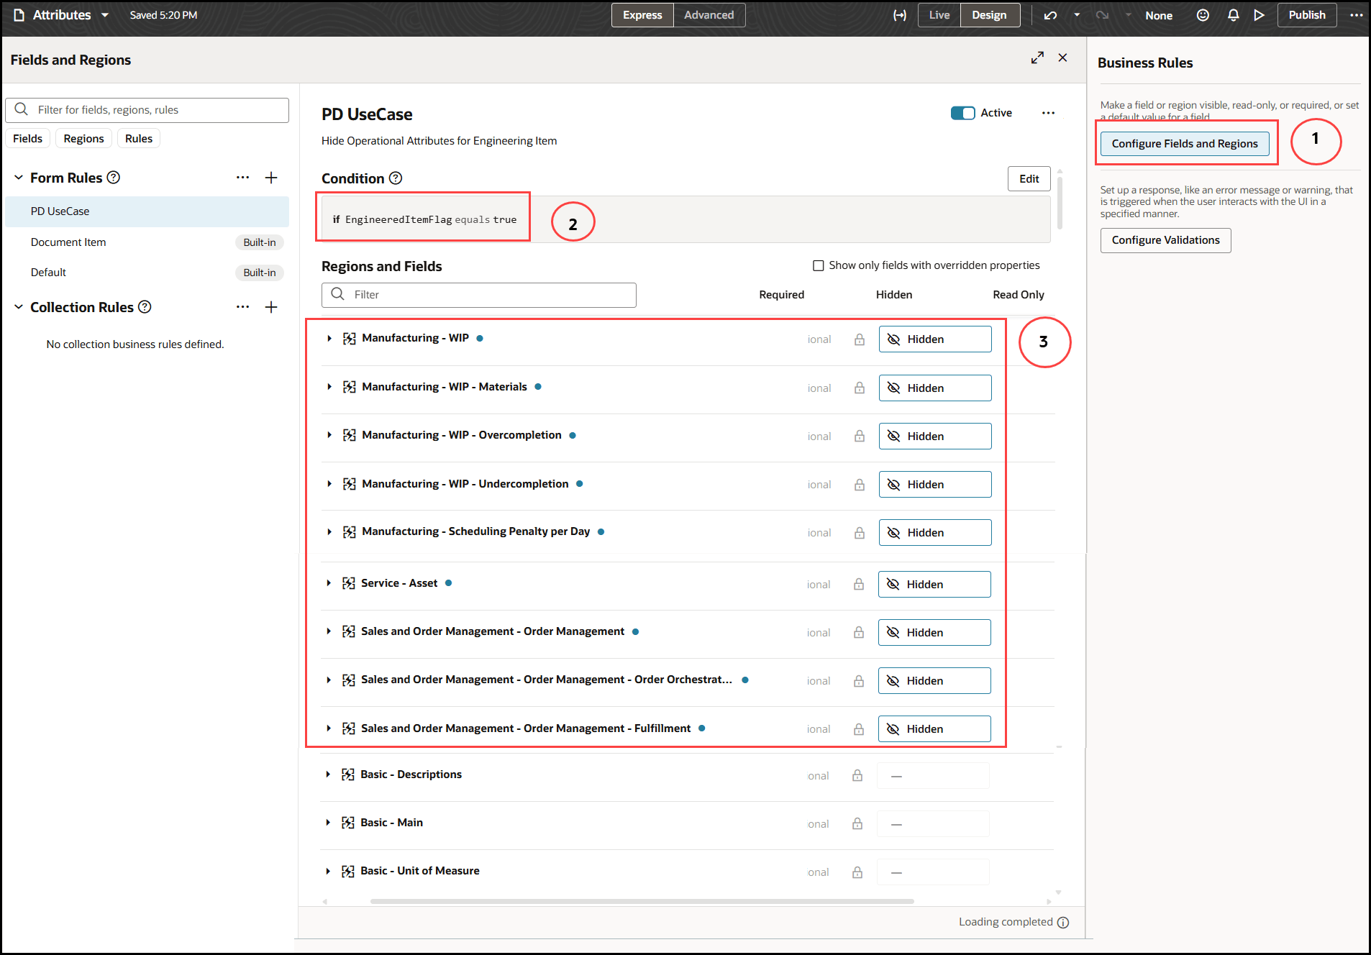The height and width of the screenshot is (955, 1371).
Task: Collapse the Collection Rules section
Action: (19, 307)
